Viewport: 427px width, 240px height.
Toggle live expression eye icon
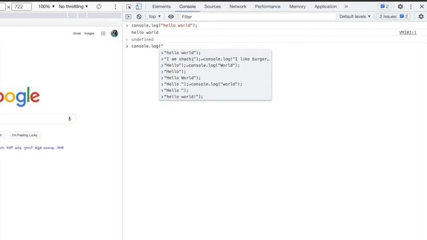tap(171, 17)
